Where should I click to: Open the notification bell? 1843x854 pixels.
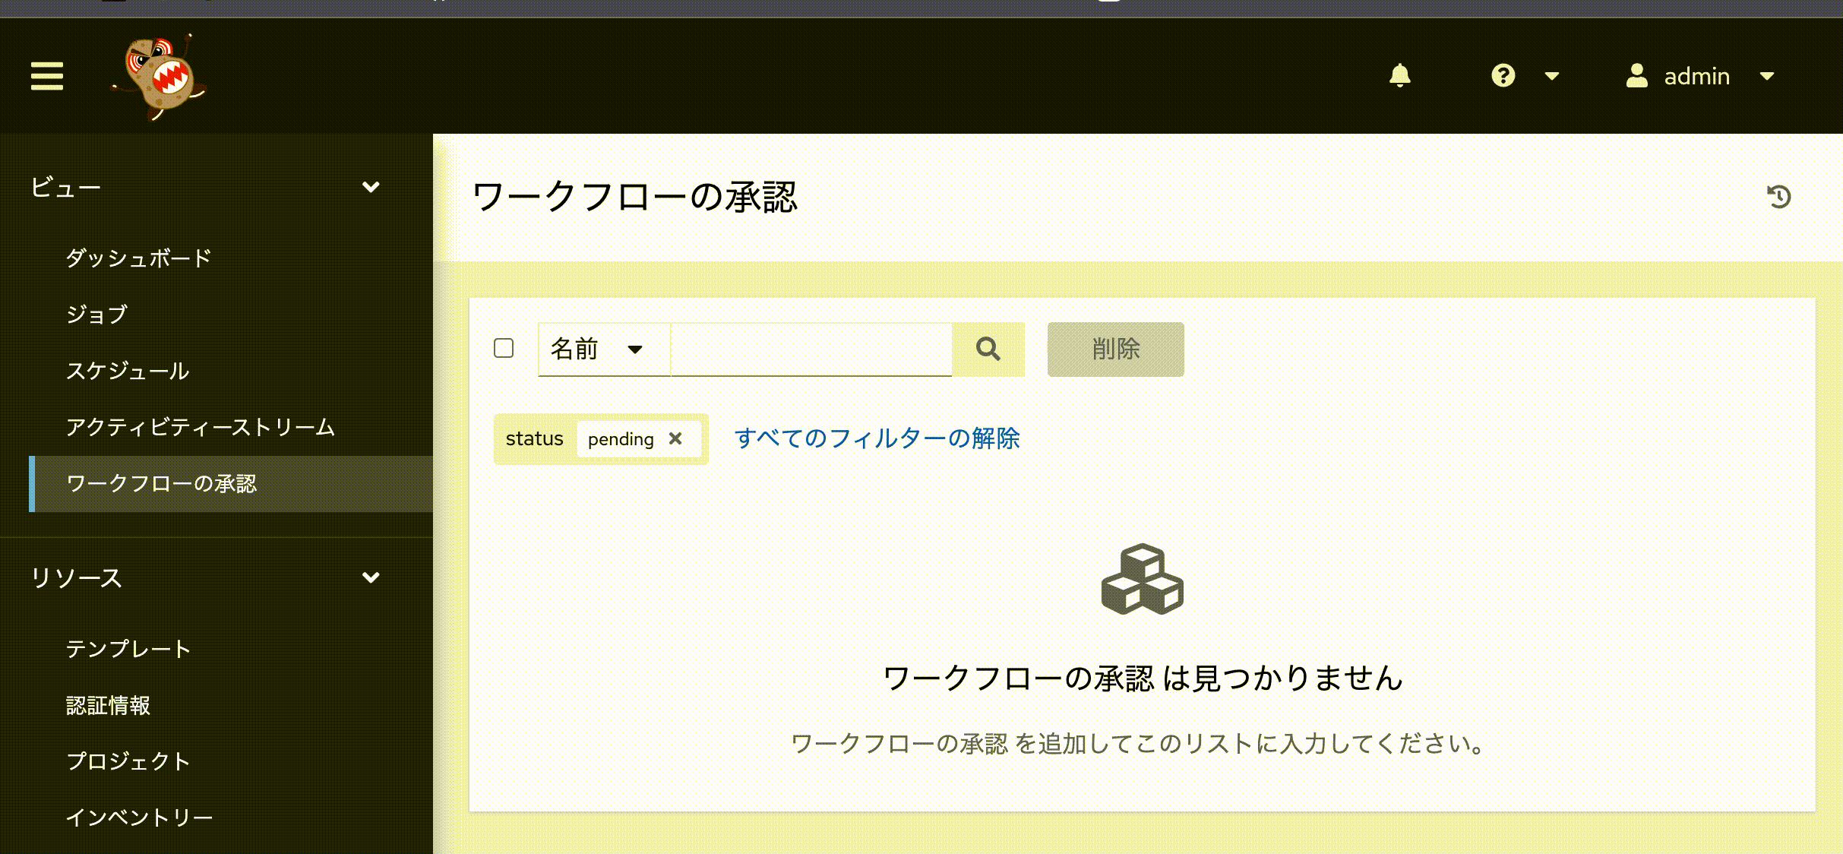(x=1402, y=75)
